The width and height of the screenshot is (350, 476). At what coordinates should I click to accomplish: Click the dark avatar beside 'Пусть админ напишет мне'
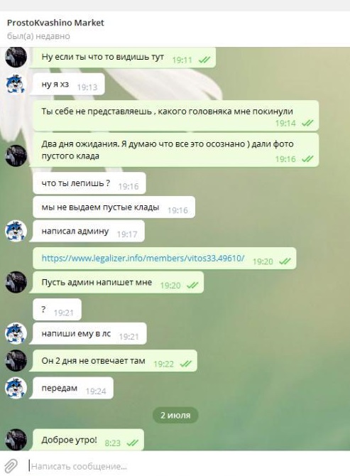pyautogui.click(x=16, y=282)
